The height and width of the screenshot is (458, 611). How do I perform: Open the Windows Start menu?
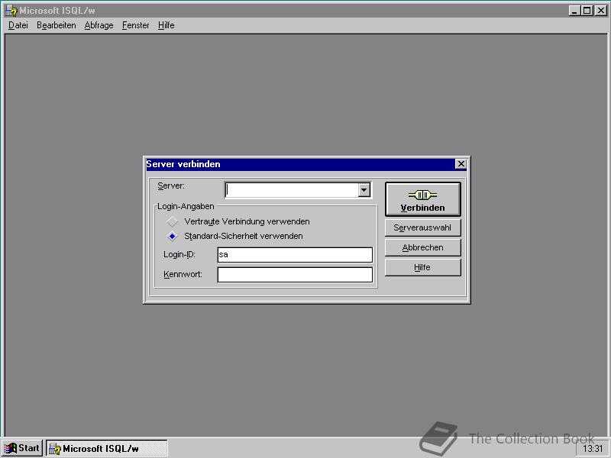pyautogui.click(x=22, y=448)
